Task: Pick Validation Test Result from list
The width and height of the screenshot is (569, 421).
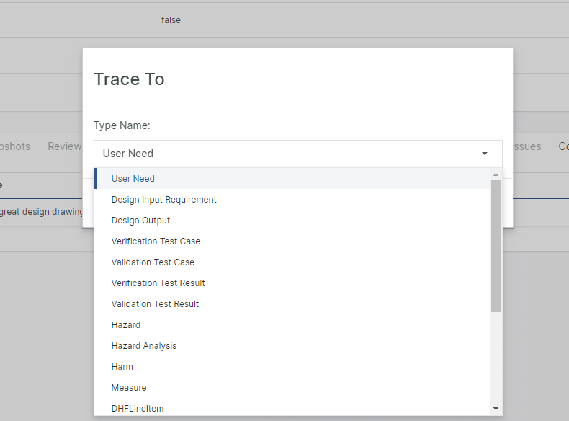Action: click(155, 304)
